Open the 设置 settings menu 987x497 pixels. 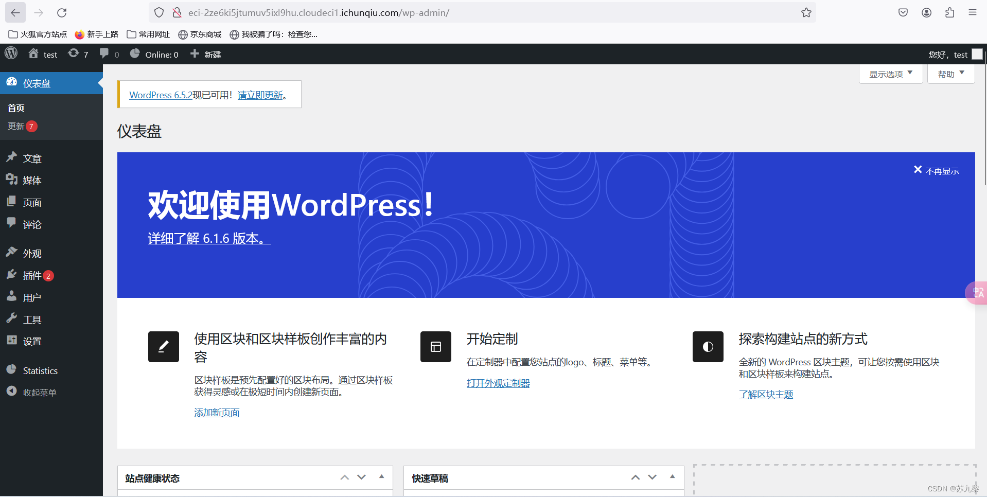51,341
